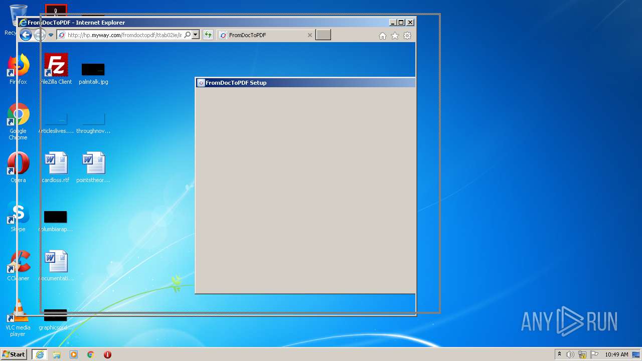Open Action Center flag icon

tap(594, 354)
